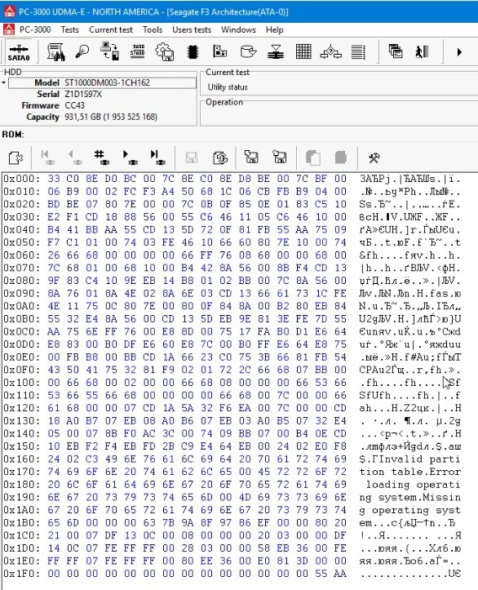Click the hex offset 0x000 row label
This screenshot has height=590, width=478.
[22, 179]
